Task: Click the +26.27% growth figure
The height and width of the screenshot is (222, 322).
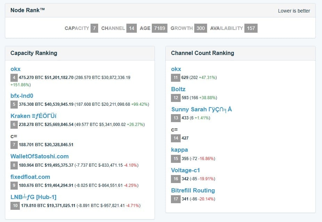Action: pyautogui.click(x=135, y=125)
